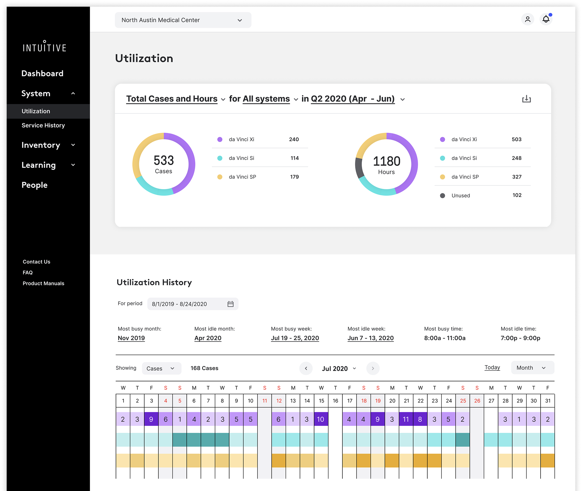Screen dimensions: 582x491
Task: Open the user profile icon
Action: [528, 19]
